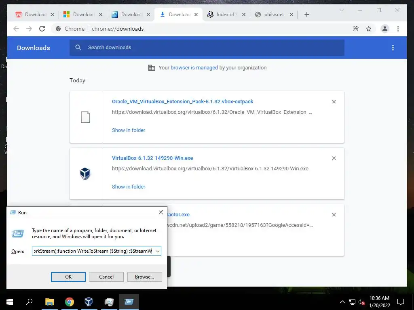Click the Chrome back arrow button
414x310 pixels.
[16, 29]
